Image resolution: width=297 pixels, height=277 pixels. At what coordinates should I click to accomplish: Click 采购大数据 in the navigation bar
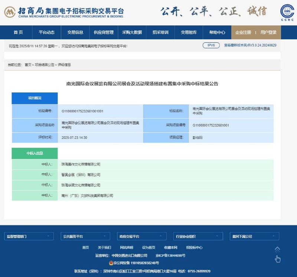click(132, 32)
